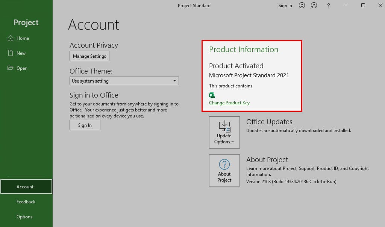This screenshot has width=385, height=227.
Task: Send a frown feedback face icon
Action: [314, 5]
